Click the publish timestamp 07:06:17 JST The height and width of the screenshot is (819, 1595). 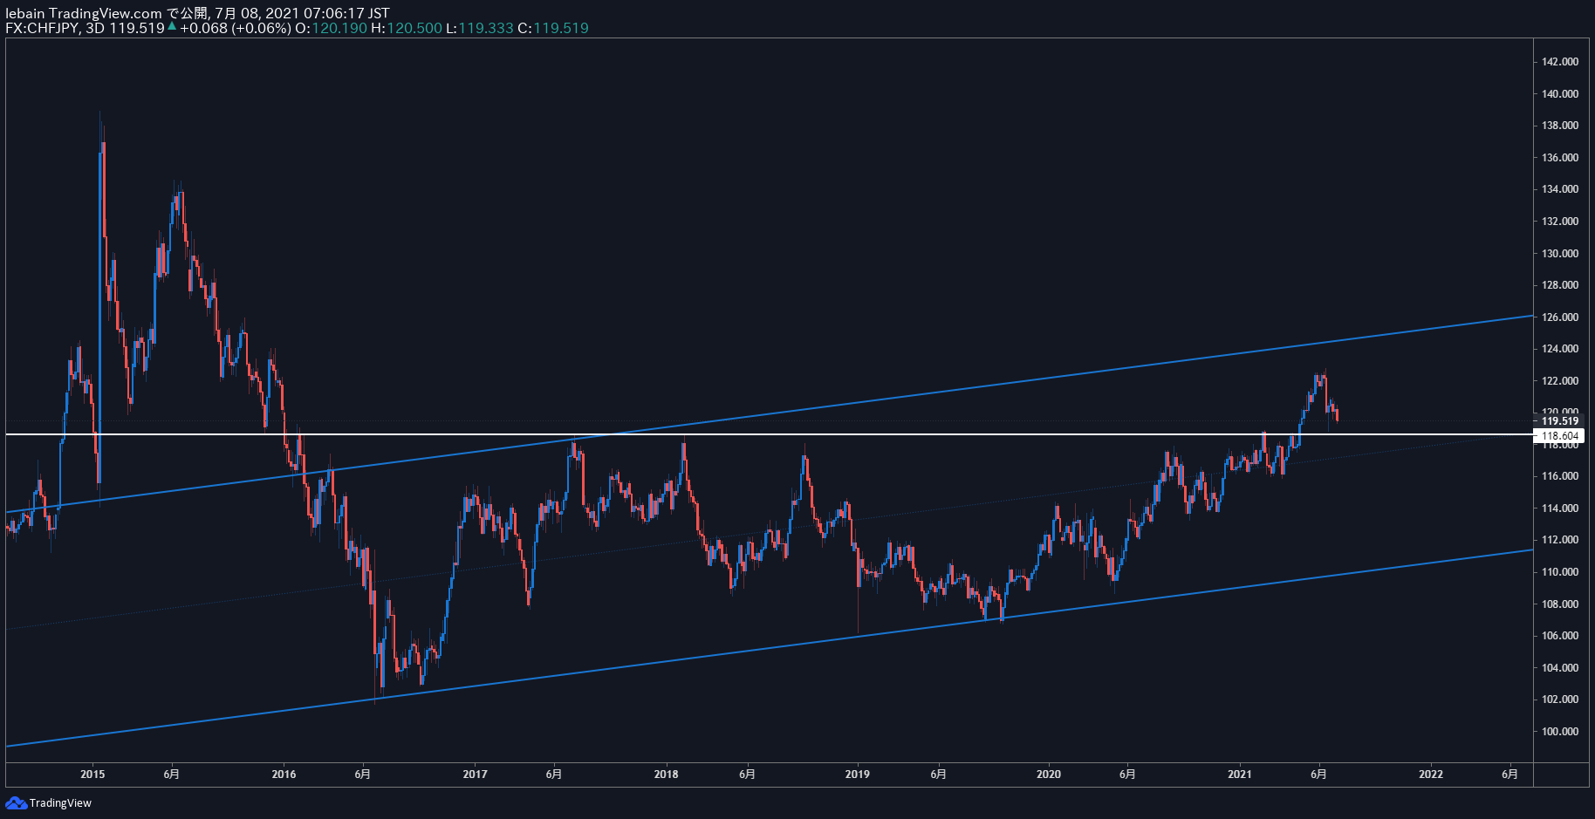348,13
